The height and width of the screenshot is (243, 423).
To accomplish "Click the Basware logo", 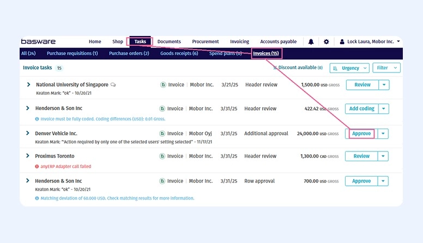I will pyautogui.click(x=38, y=41).
